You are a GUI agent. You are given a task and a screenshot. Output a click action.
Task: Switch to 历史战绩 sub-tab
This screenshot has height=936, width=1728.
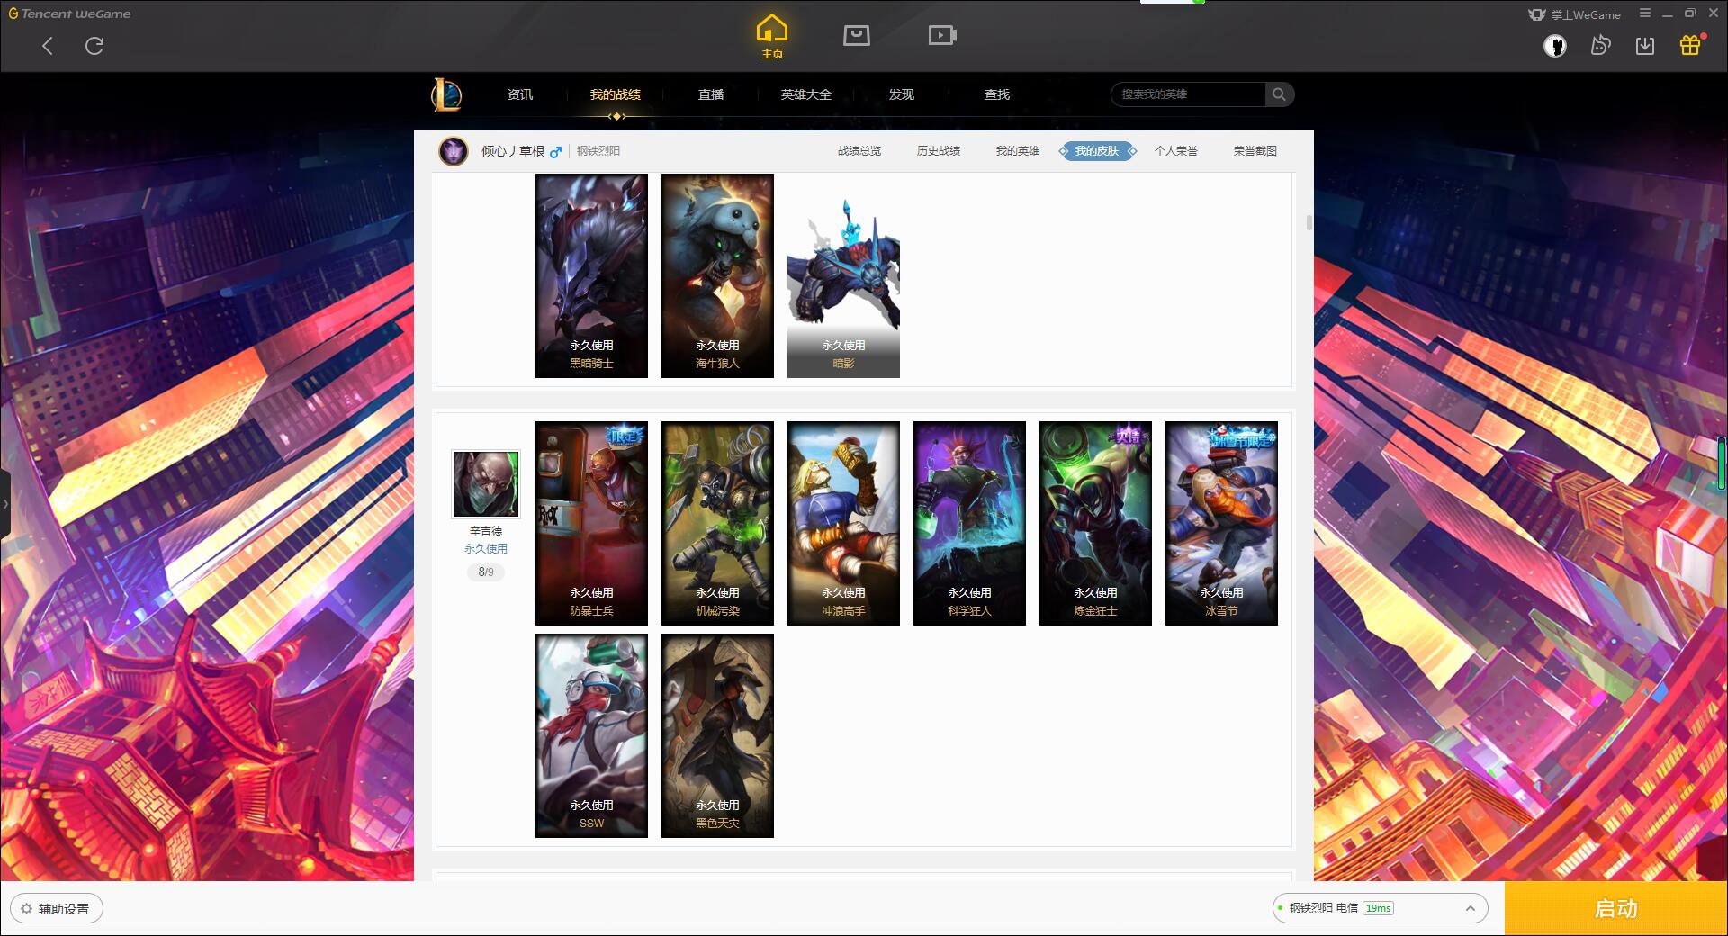[x=939, y=151]
